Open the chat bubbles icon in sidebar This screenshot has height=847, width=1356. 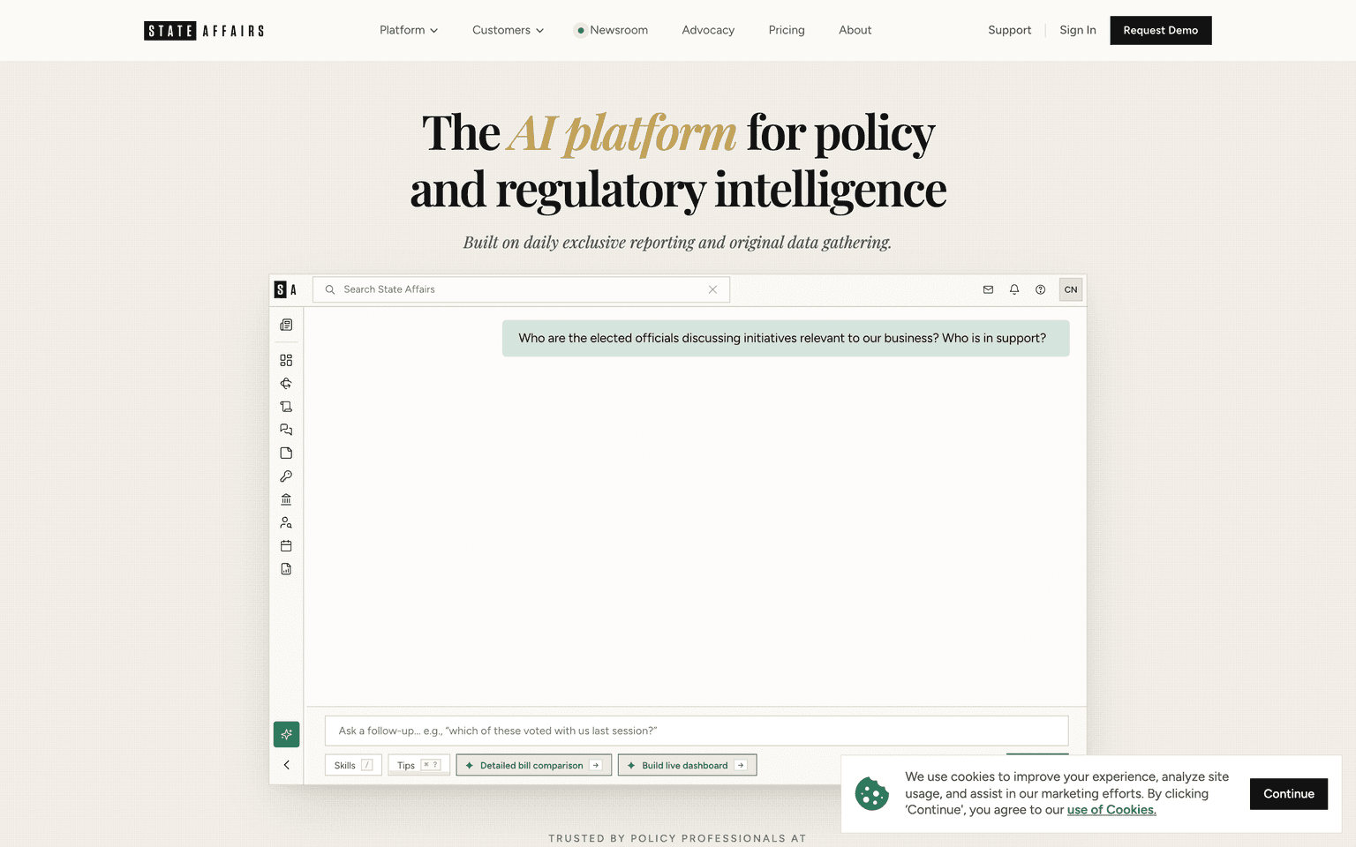point(286,430)
